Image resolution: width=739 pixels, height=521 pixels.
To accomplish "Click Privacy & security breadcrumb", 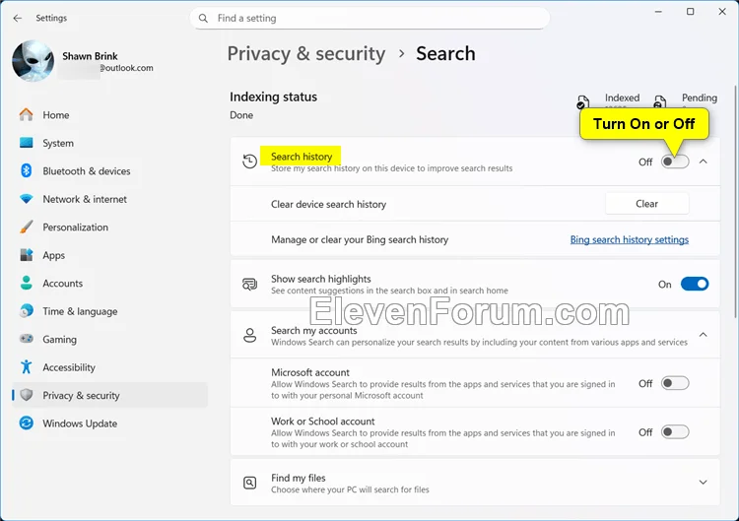I will click(x=306, y=54).
